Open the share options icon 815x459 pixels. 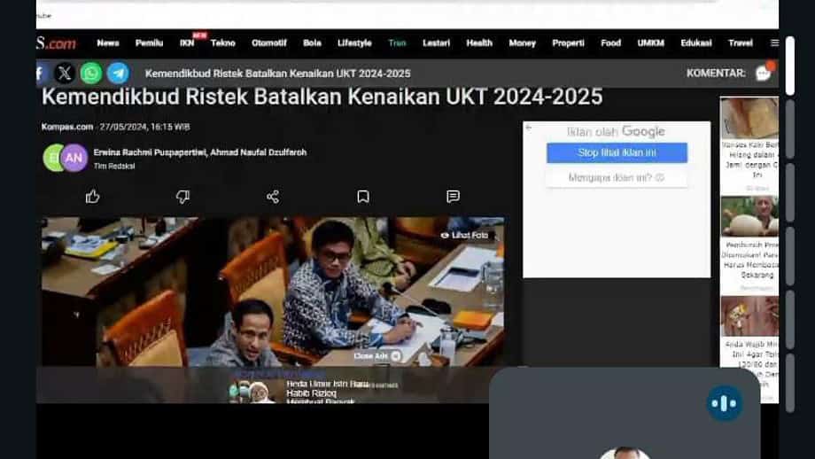click(x=273, y=197)
